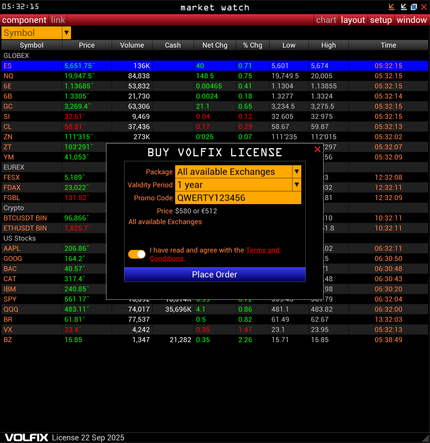Sort by the % Chg column header
This screenshot has width=430, height=443.
pos(253,45)
